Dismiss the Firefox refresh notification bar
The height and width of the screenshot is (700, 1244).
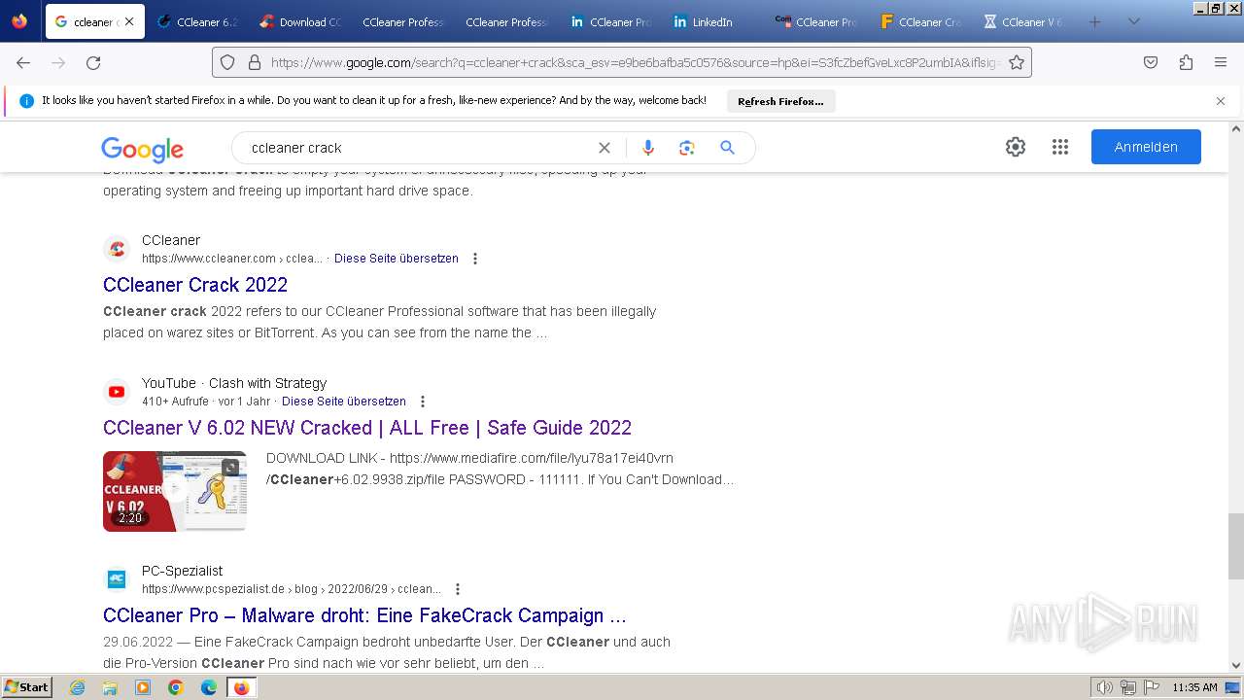[x=1221, y=101]
